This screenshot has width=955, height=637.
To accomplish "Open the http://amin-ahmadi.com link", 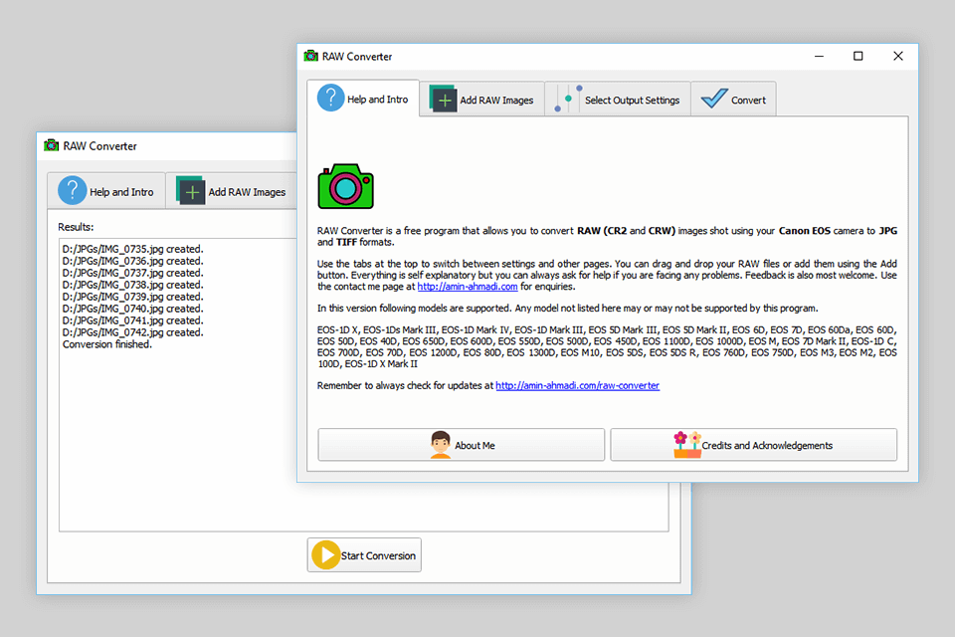I will point(468,287).
